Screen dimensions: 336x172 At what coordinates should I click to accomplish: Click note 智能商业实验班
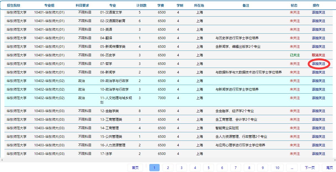tap(227, 128)
